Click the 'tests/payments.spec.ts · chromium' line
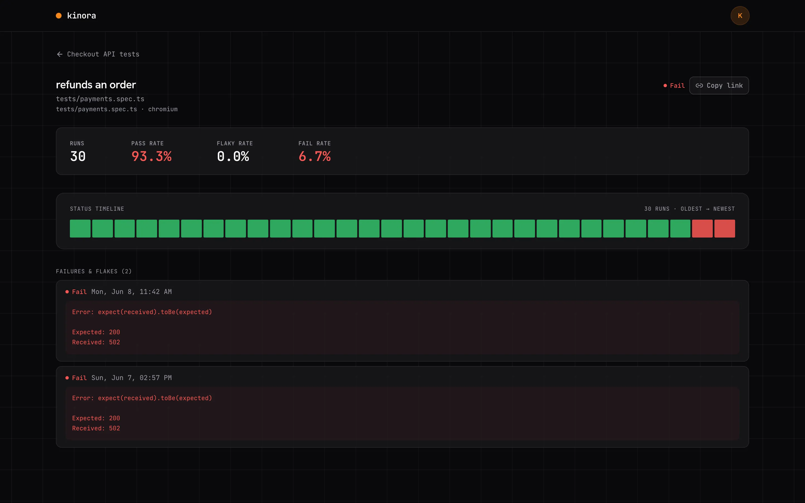The width and height of the screenshot is (805, 503). coord(117,109)
